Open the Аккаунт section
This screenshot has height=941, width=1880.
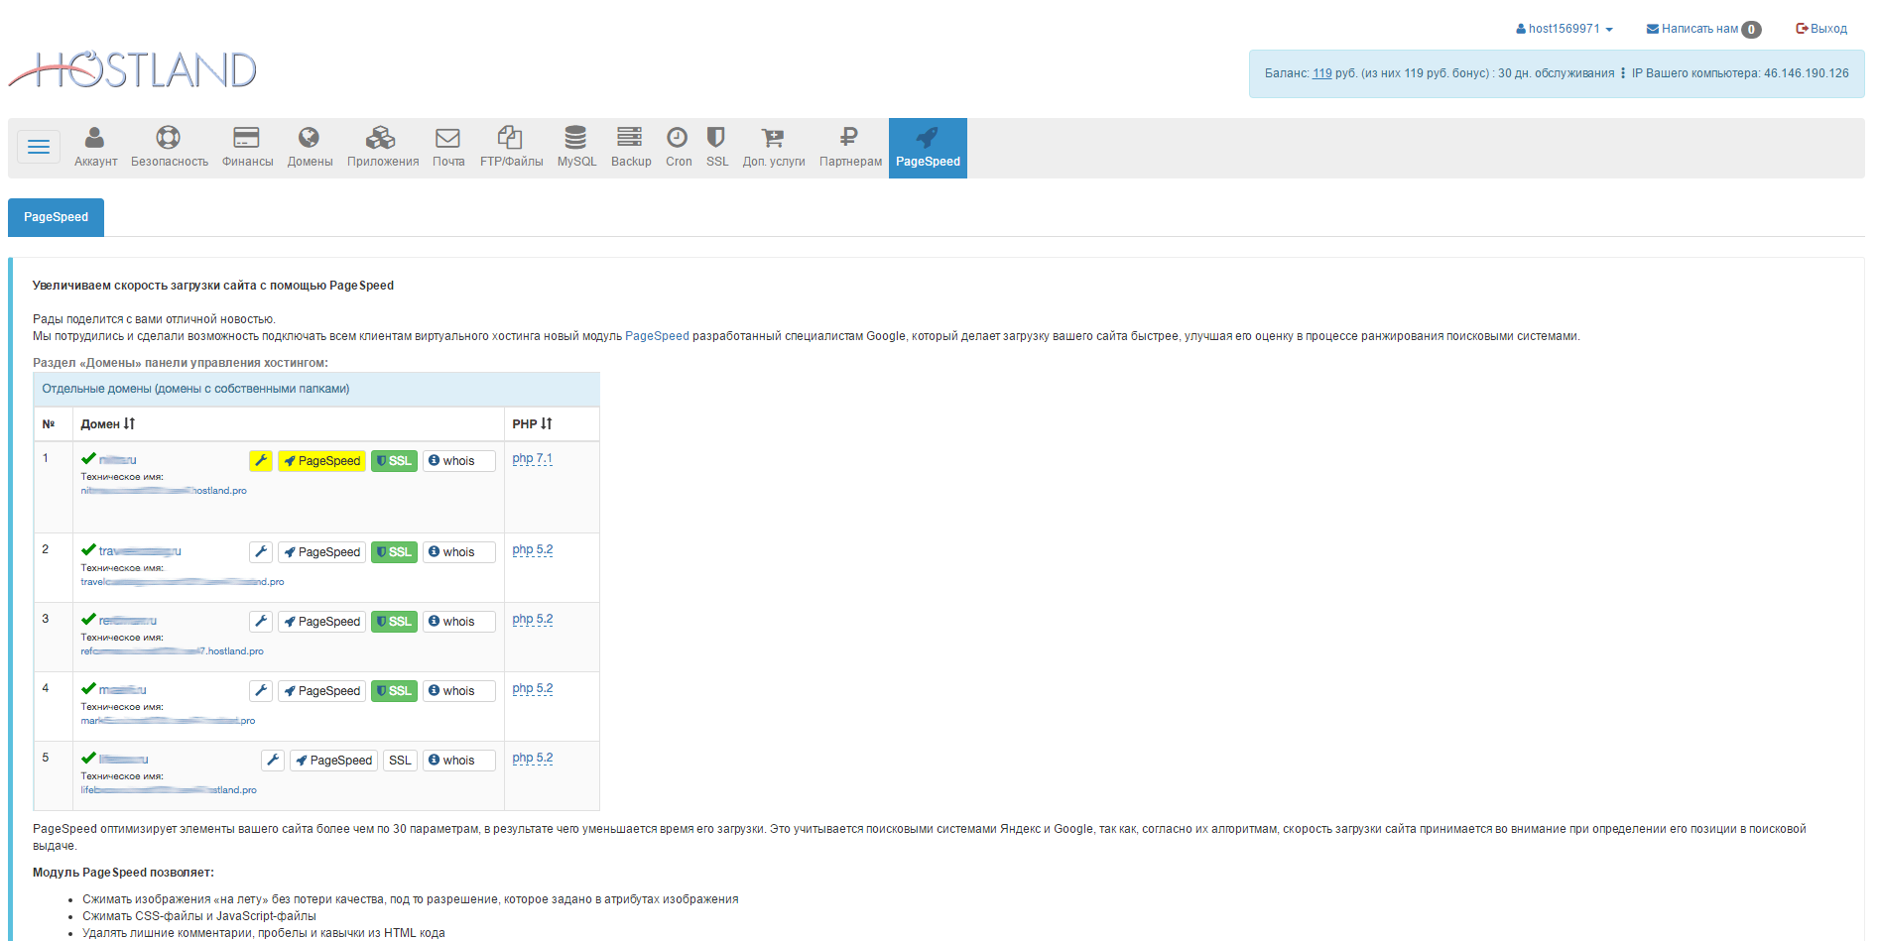[95, 148]
